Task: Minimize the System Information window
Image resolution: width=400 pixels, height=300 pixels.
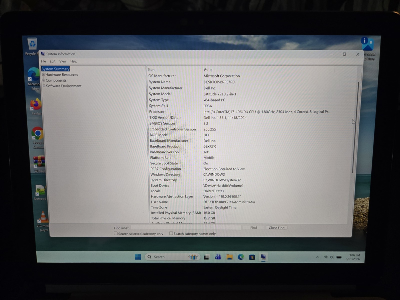Action: pyautogui.click(x=331, y=54)
